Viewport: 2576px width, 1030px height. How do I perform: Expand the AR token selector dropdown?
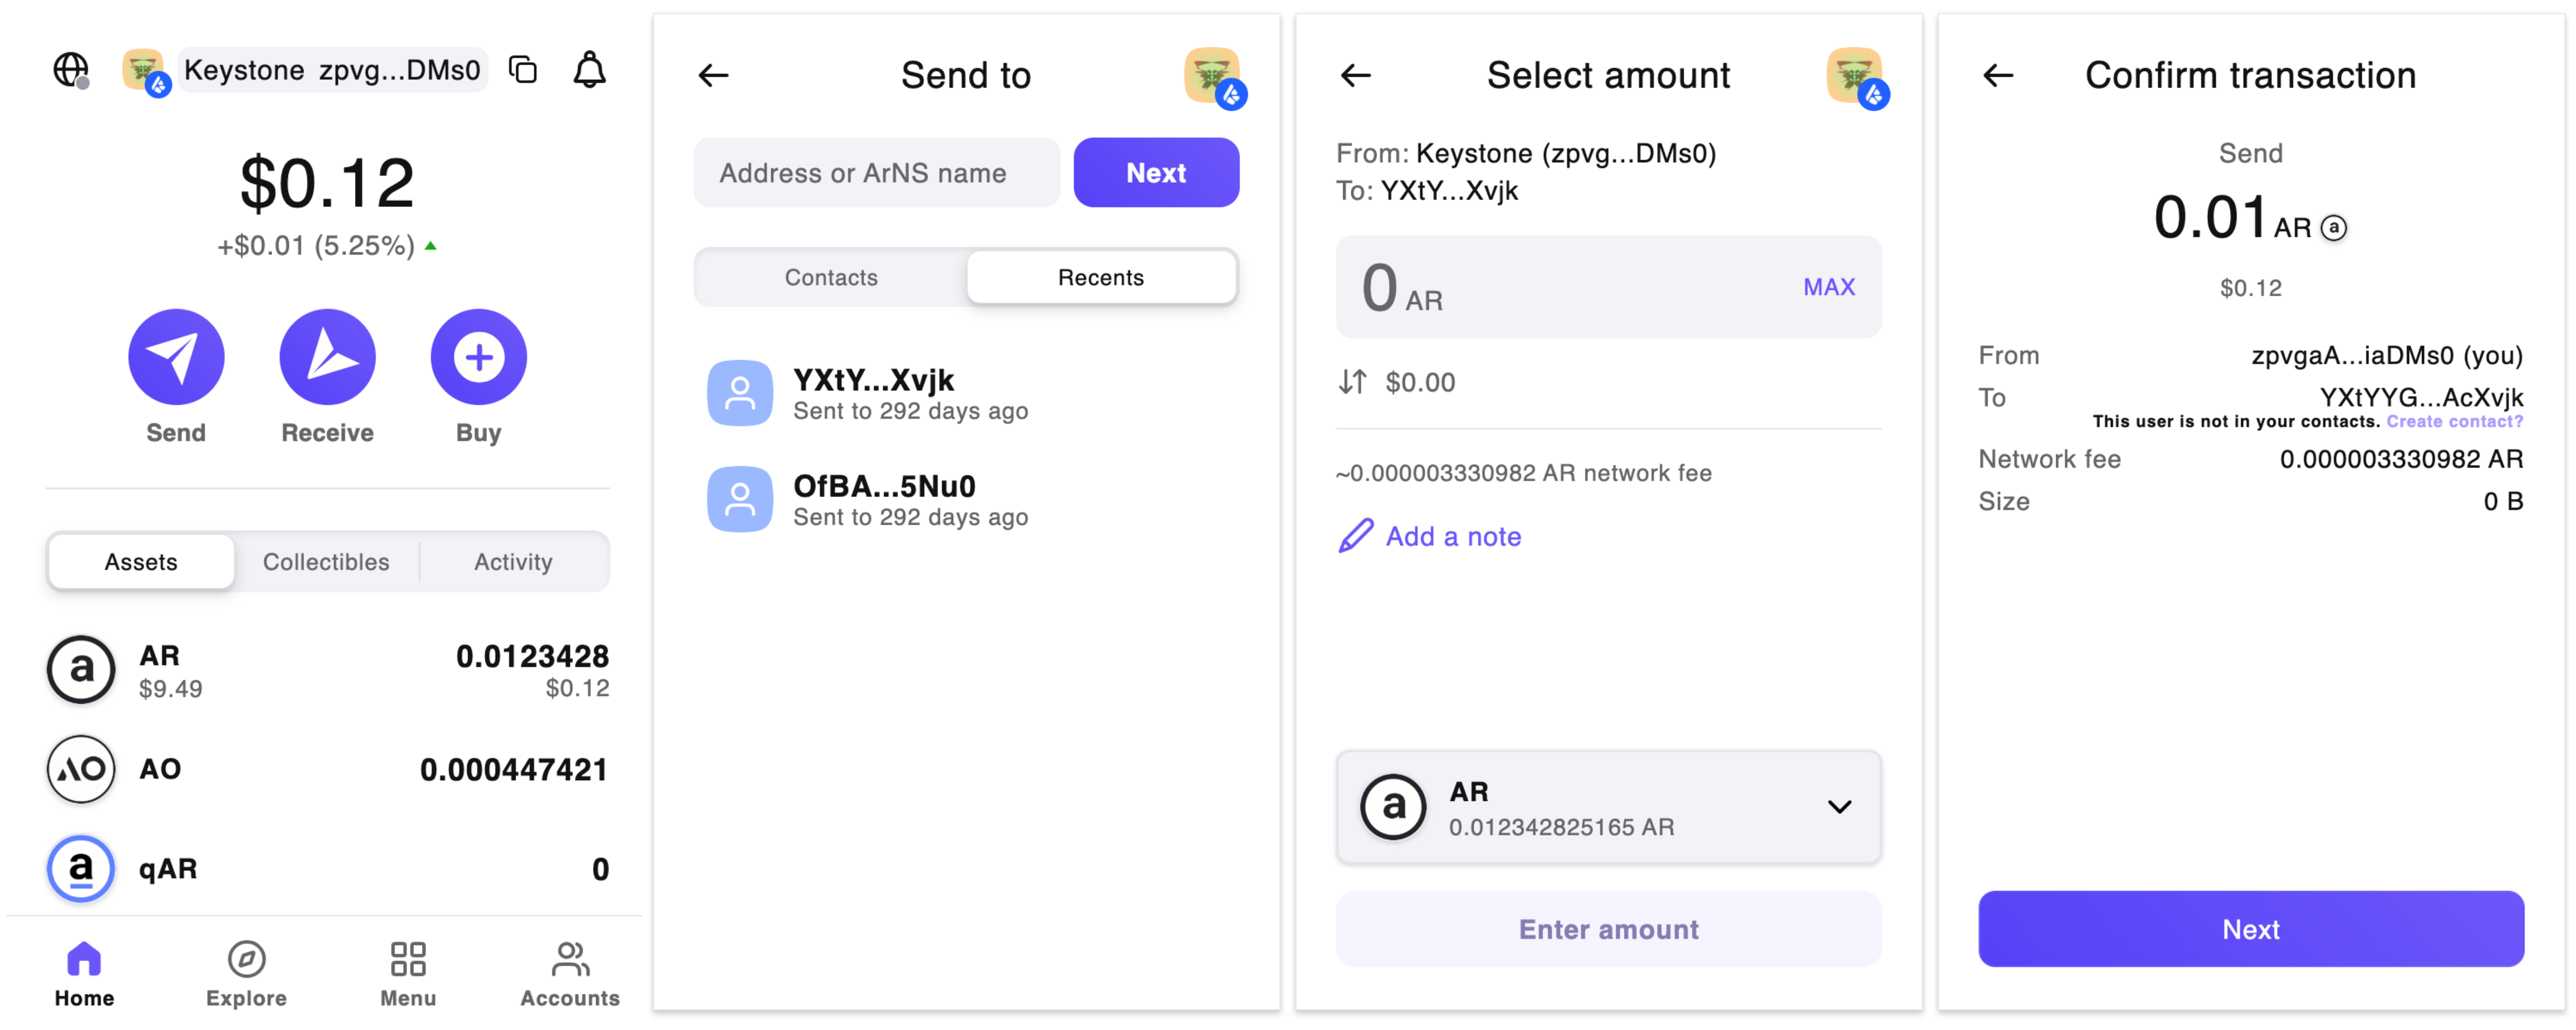click(x=1839, y=807)
